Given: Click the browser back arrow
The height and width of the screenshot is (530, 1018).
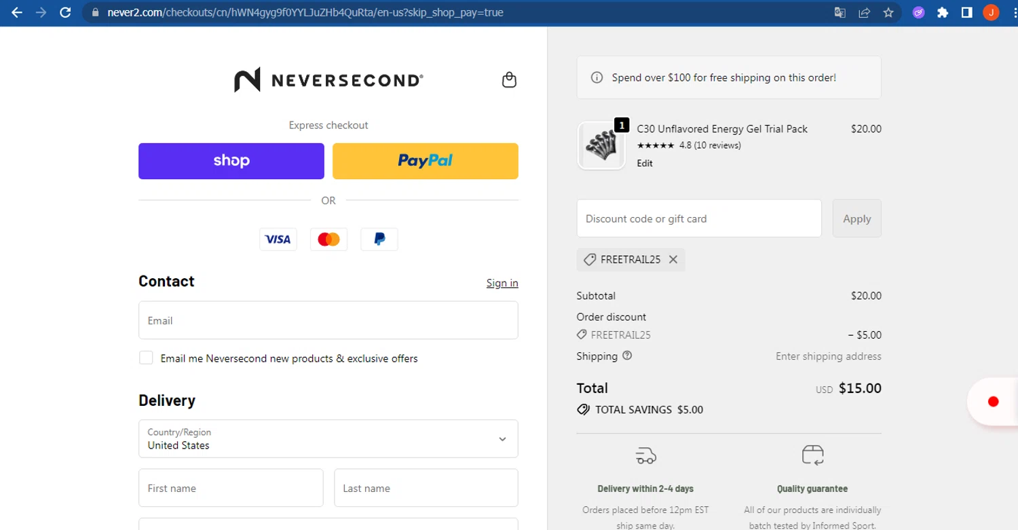Looking at the screenshot, I should pos(17,12).
